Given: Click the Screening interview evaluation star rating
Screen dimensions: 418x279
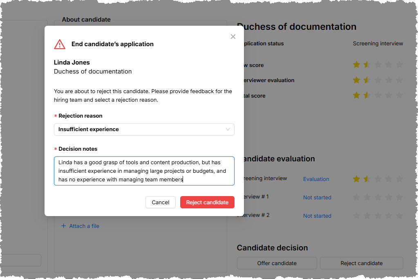Looking at the screenshot, I should tap(378, 179).
